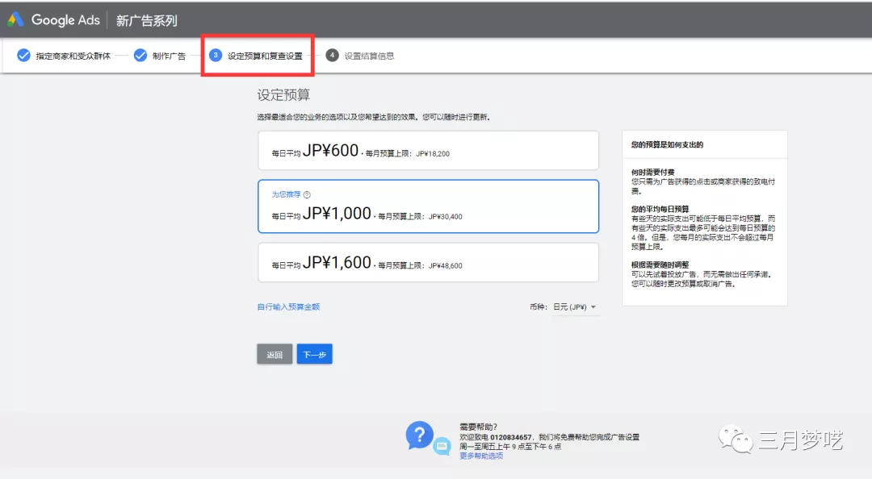Click the 更多帮助选项 link

tap(483, 456)
